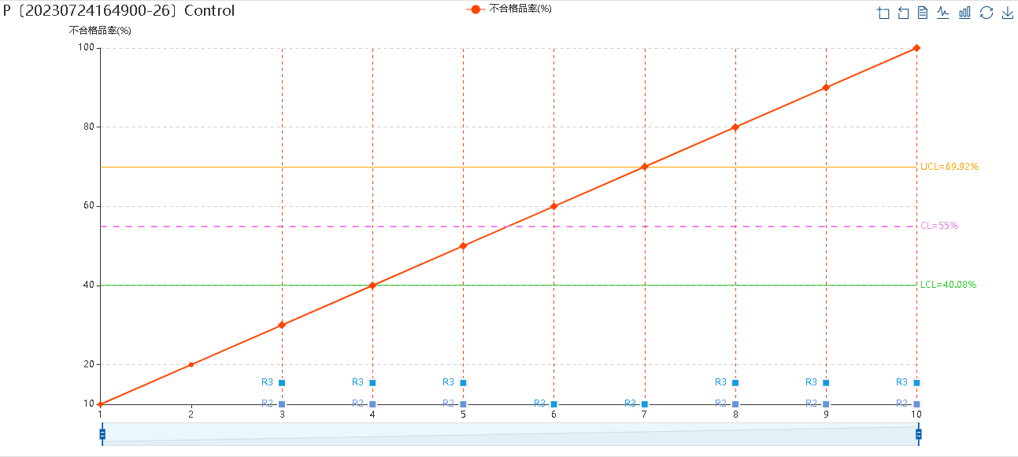This screenshot has height=457, width=1018.
Task: Click the UCL=69.92% label
Action: (949, 167)
